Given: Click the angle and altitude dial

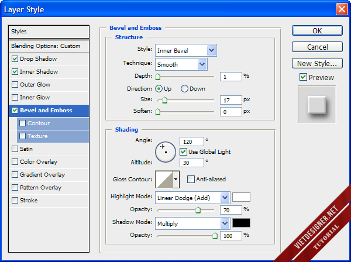Looking at the screenshot, I should click(x=166, y=152).
